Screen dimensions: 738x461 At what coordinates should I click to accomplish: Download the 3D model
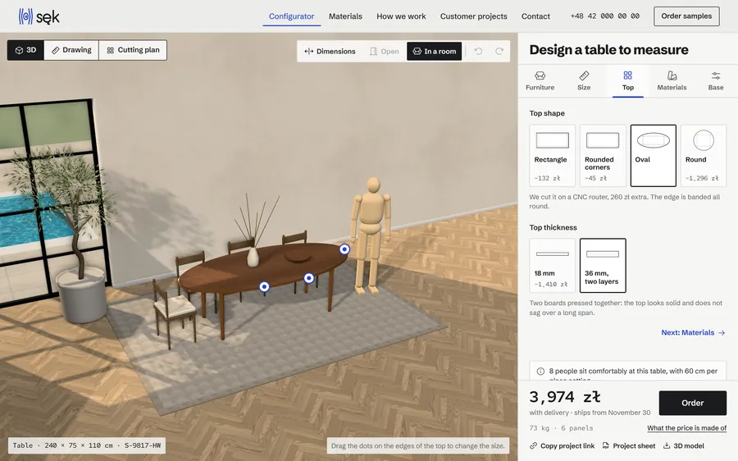[x=683, y=445]
